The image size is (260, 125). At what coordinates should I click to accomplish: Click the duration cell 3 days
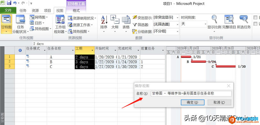coord(85,62)
